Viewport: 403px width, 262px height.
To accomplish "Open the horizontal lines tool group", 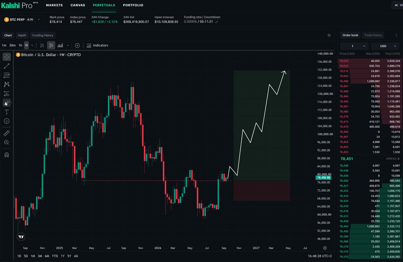I will pos(7,75).
